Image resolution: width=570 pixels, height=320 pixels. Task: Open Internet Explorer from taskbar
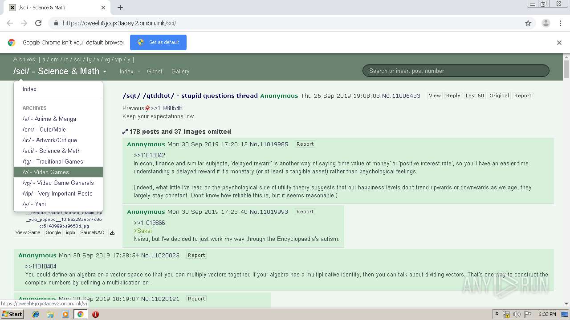pyautogui.click(x=36, y=314)
